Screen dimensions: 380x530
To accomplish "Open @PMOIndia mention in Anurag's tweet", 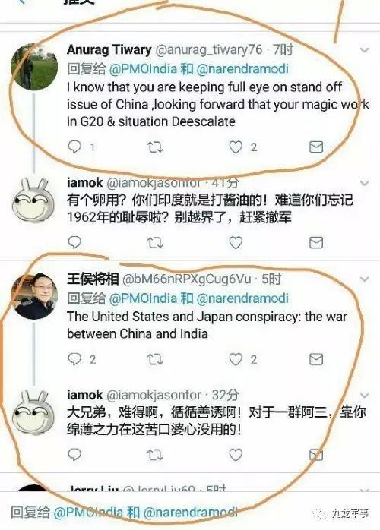I will coord(143,69).
